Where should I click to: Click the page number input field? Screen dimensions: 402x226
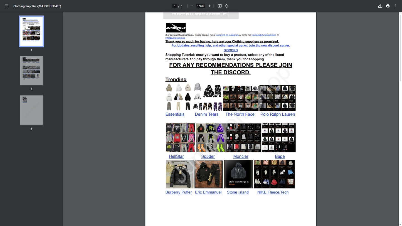pos(175,6)
